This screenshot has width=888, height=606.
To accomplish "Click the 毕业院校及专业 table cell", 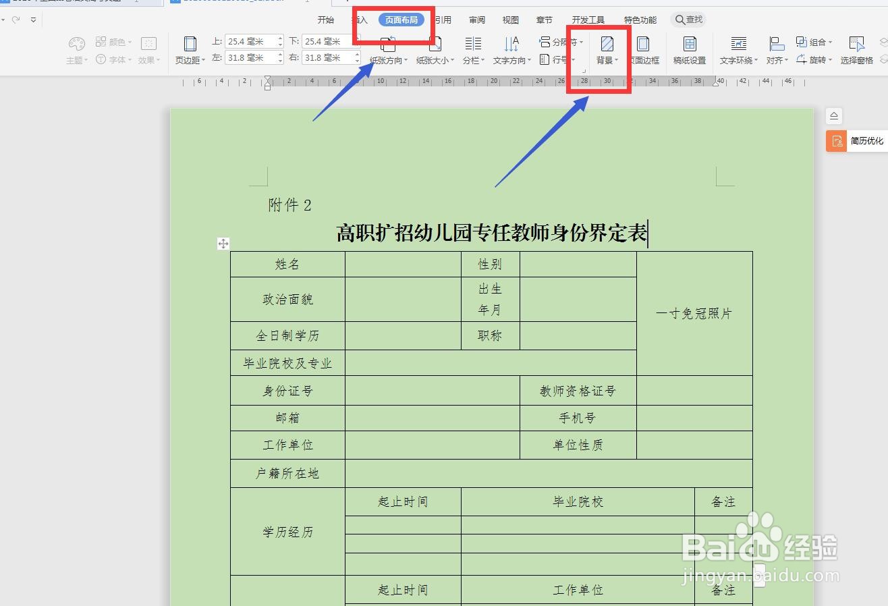I will coord(287,363).
